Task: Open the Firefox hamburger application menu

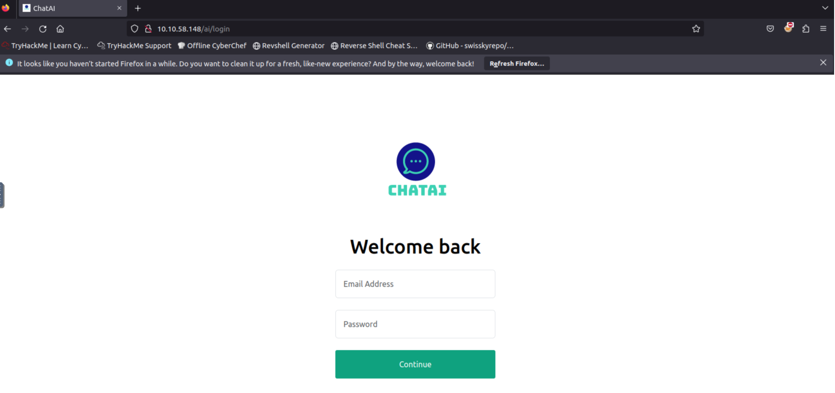Action: [823, 28]
